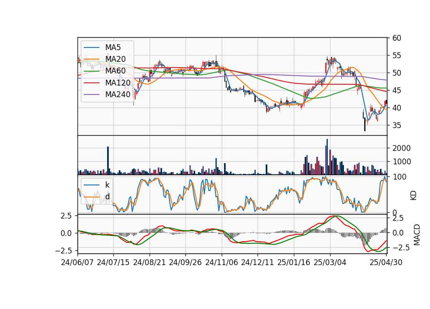The width and height of the screenshot is (430, 309).
Task: Click the KD axis value 100
Action: tap(399, 177)
